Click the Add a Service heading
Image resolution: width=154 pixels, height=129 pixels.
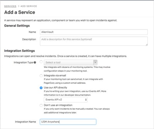20,12
